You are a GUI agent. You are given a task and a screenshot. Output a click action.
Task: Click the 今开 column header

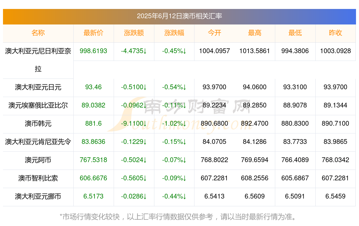[215, 33]
